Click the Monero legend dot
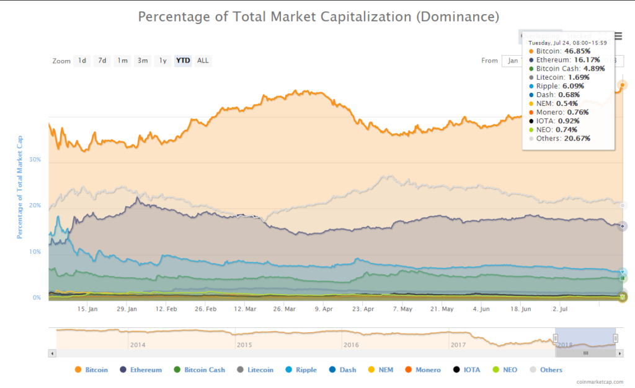Viewport: 635px width, 388px height. pyautogui.click(x=408, y=369)
